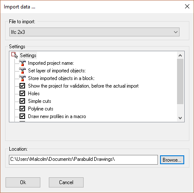Toggle Draw new profiles in a macro
This screenshot has width=194, height=193.
pyautogui.click(x=22, y=116)
